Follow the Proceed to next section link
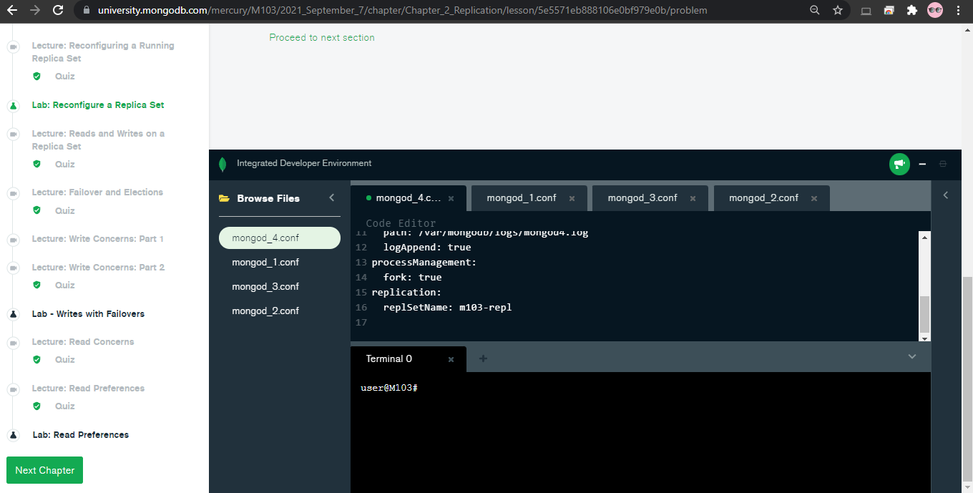 (321, 37)
